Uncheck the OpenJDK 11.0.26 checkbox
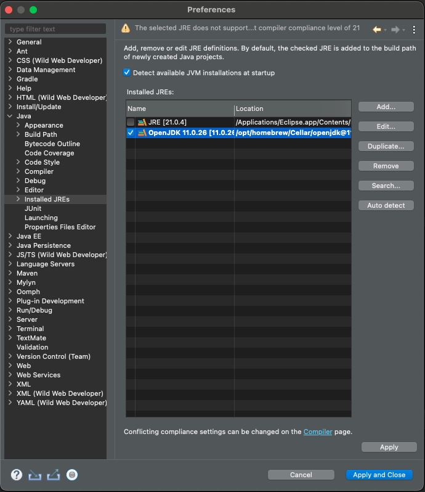Screen dimensions: 425x492 point(131,133)
